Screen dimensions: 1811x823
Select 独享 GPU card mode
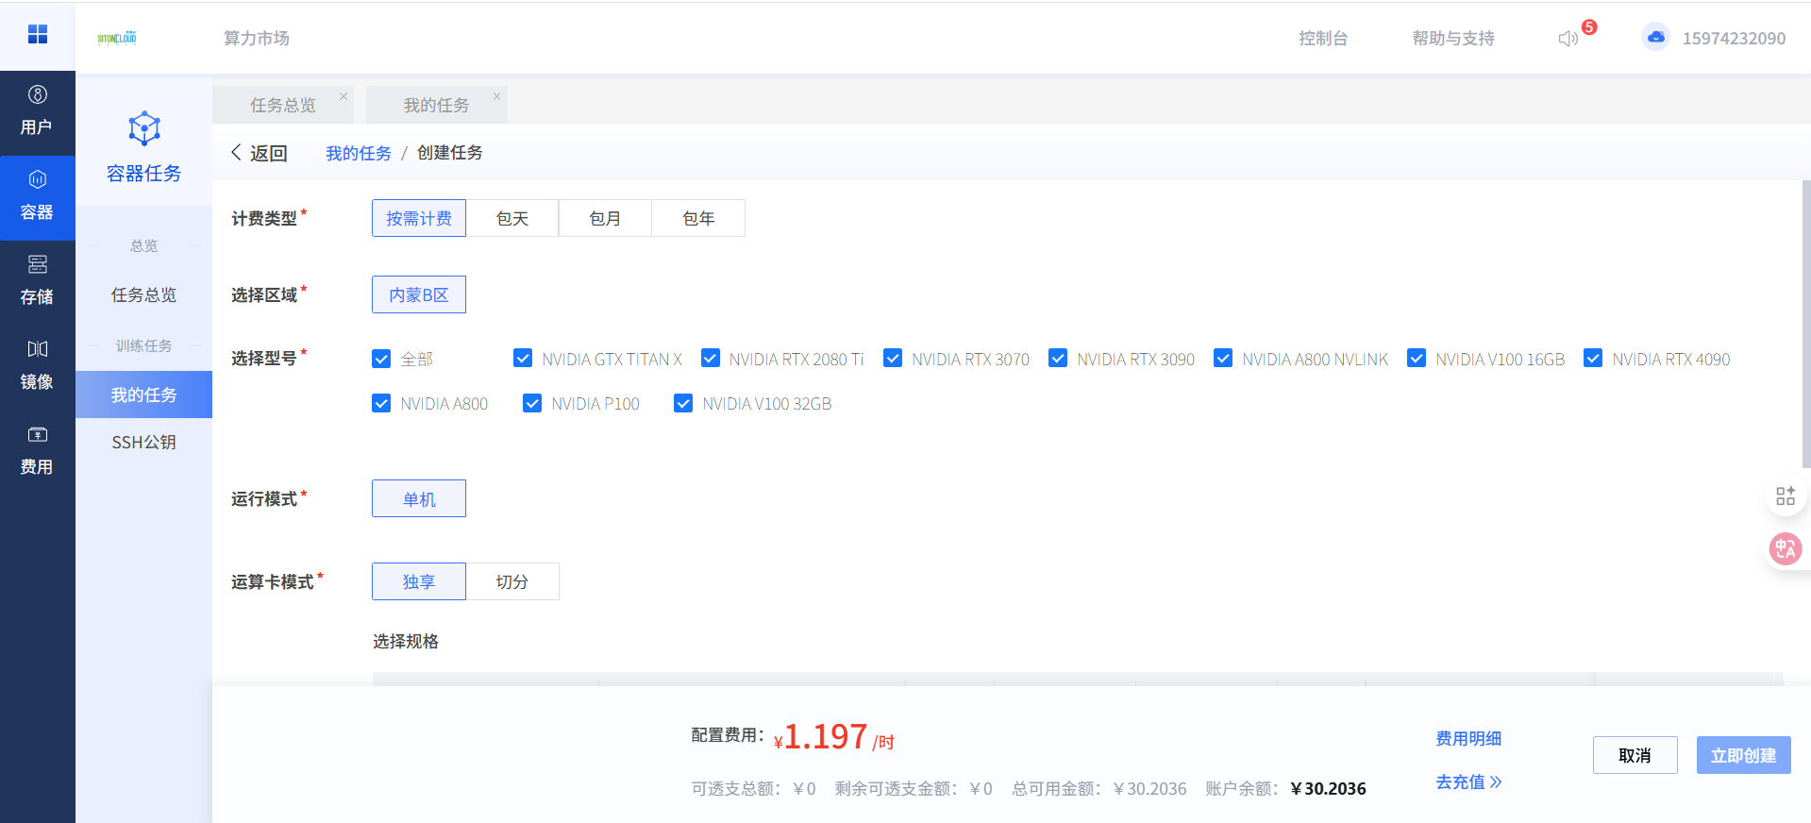coord(419,581)
